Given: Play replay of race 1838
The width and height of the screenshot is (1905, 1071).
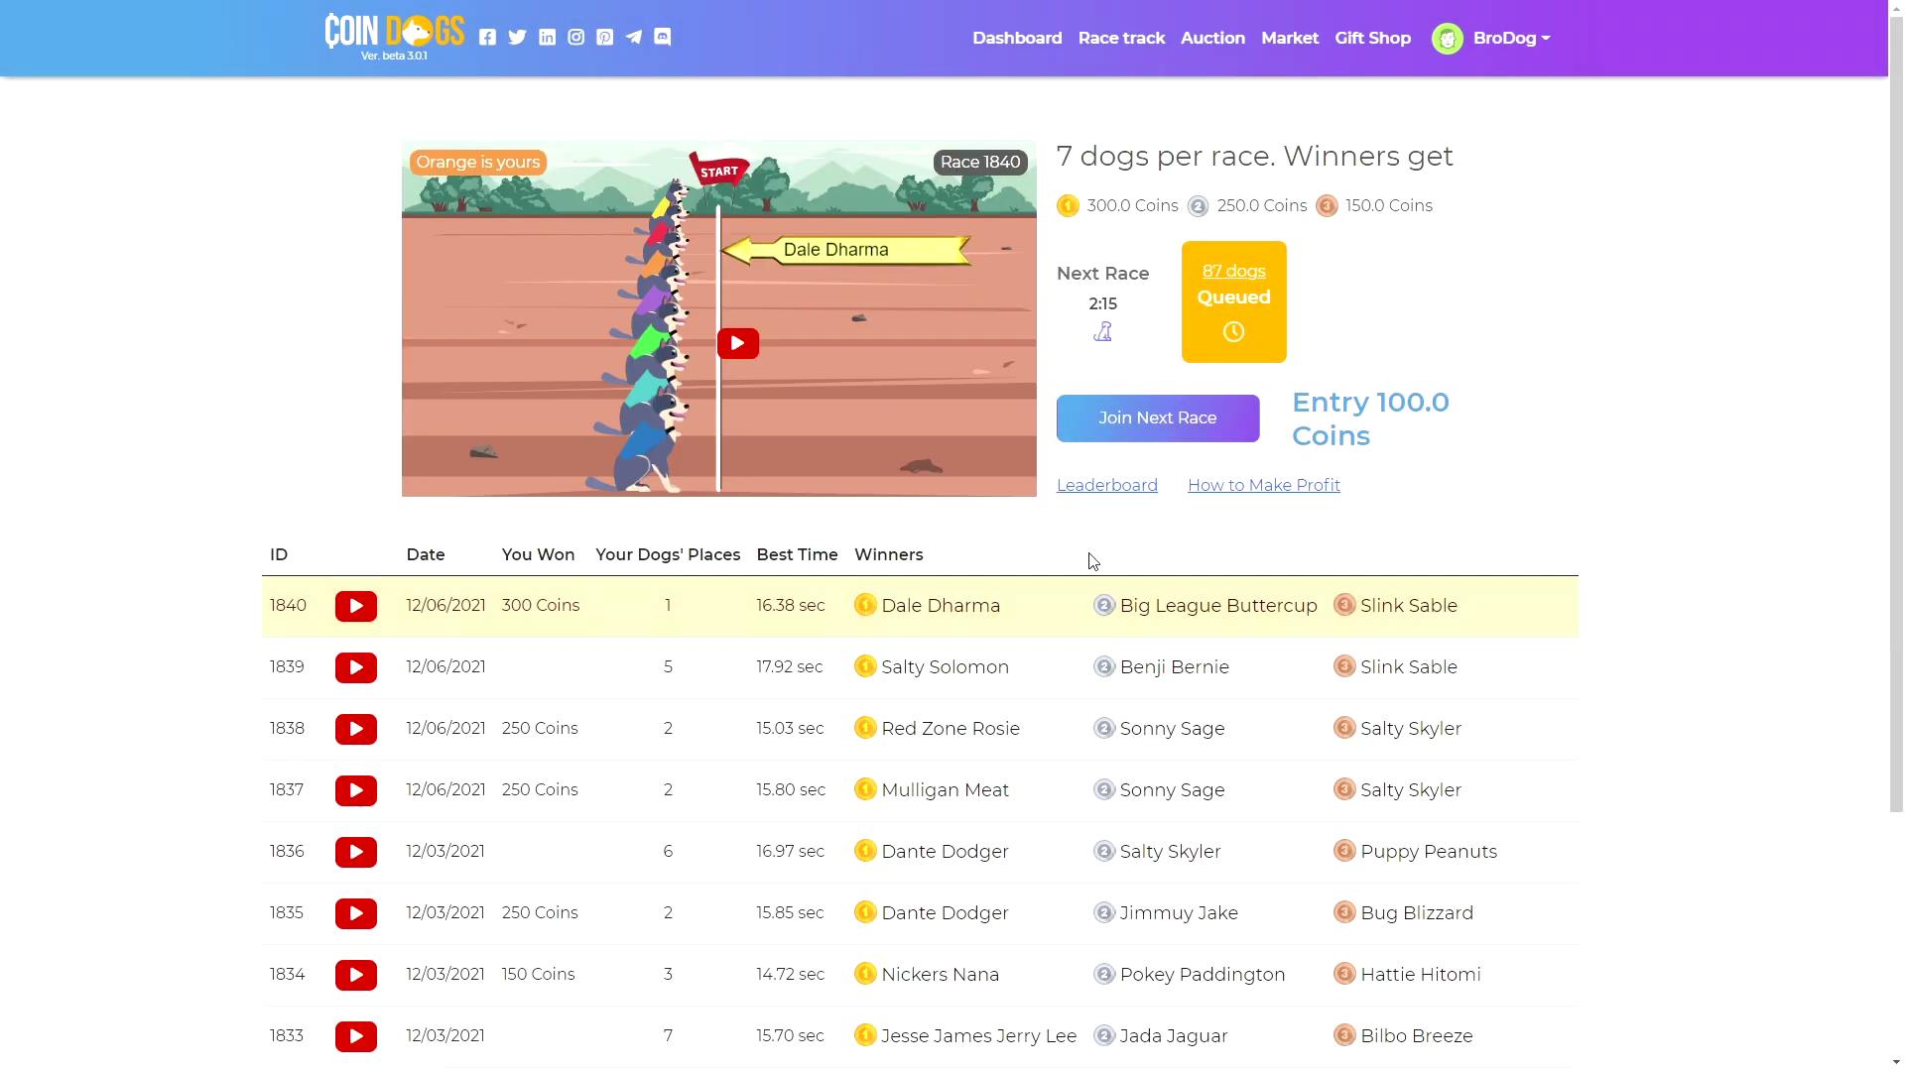Looking at the screenshot, I should [356, 729].
